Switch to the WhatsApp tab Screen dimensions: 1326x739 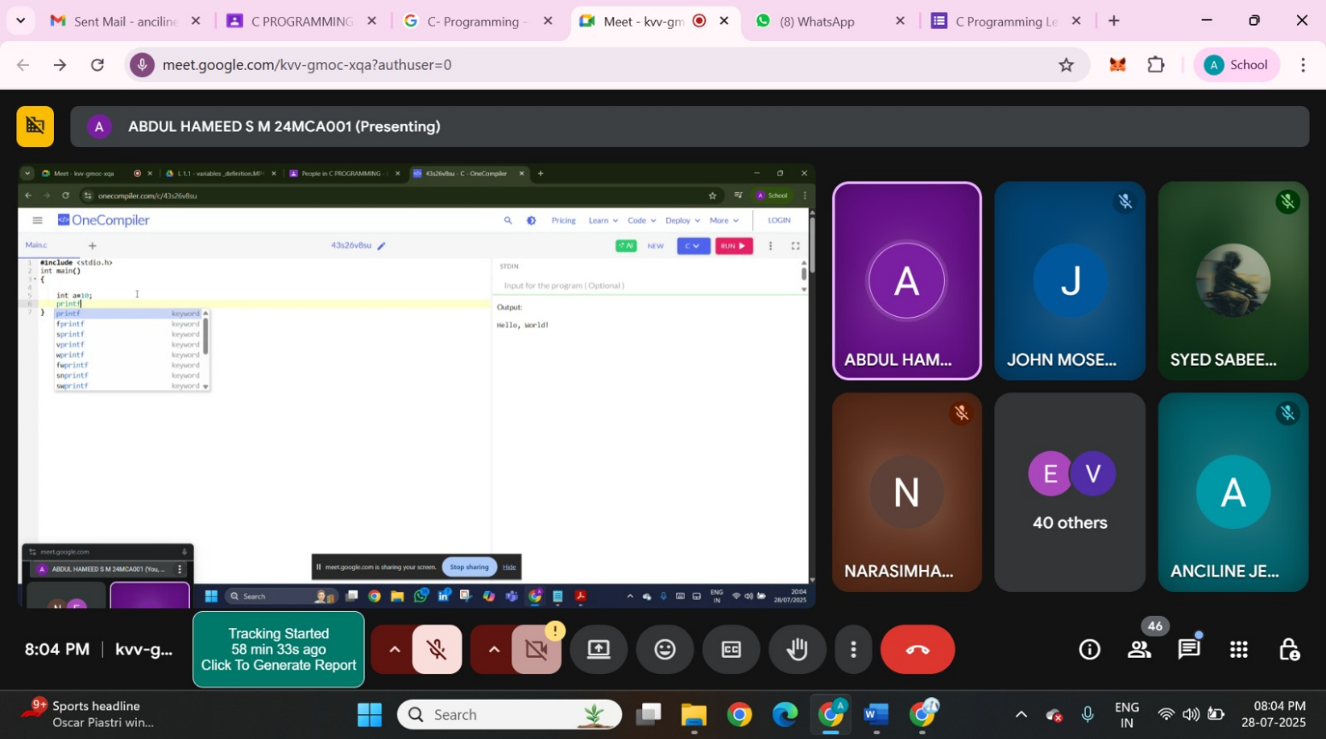(816, 21)
